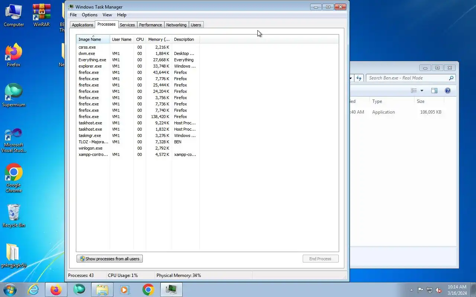The width and height of the screenshot is (476, 297).
Task: Switch to the Users tab
Action: tap(196, 25)
